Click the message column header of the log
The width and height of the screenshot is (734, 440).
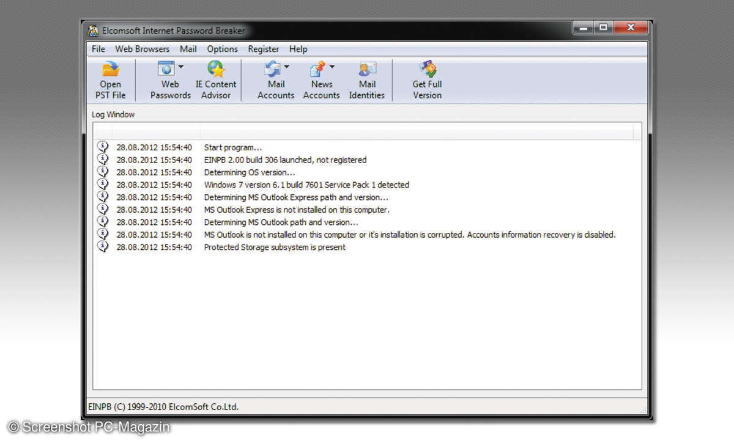pyautogui.click(x=417, y=132)
